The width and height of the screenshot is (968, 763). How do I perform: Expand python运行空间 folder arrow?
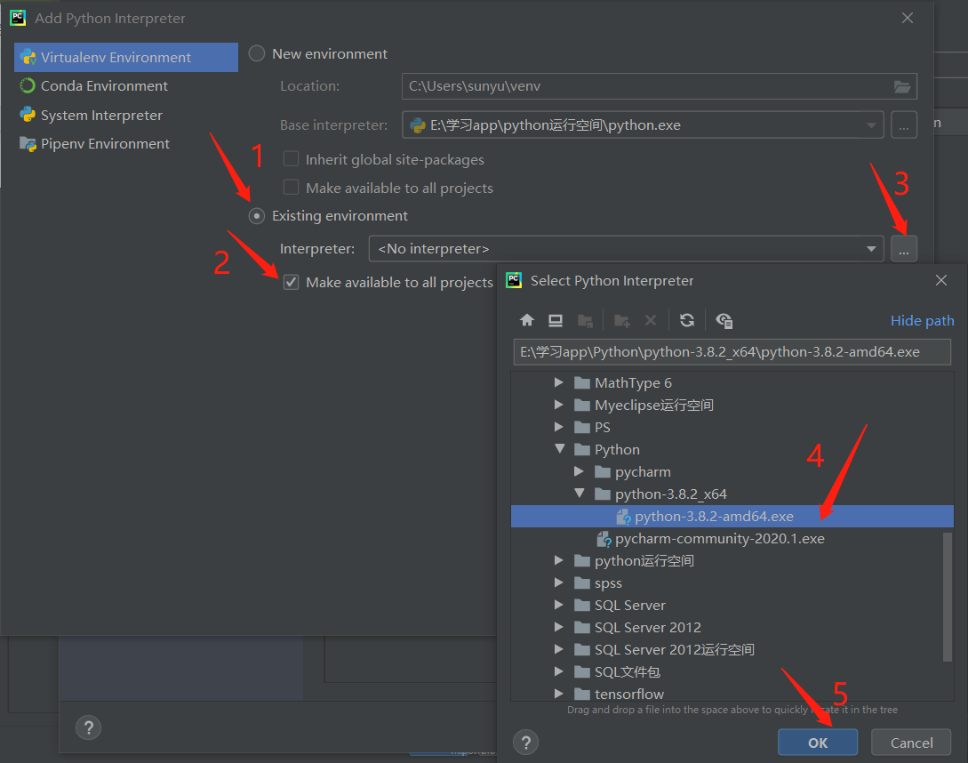pyautogui.click(x=559, y=560)
